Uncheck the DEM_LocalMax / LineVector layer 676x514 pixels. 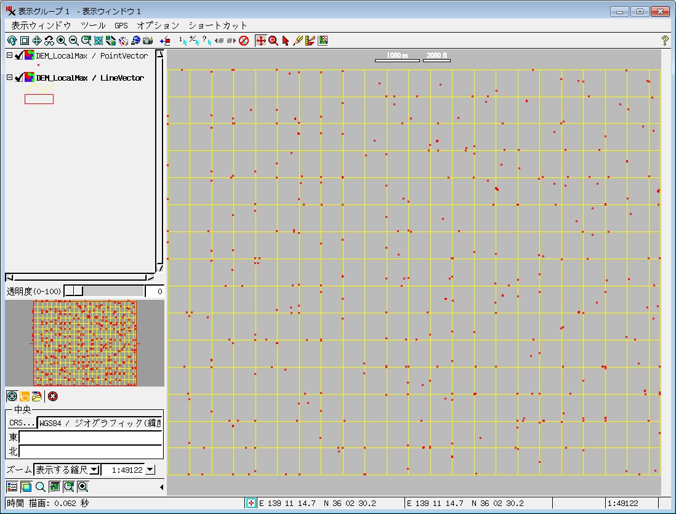point(18,78)
